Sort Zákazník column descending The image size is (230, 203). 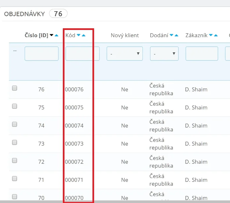click(211, 36)
